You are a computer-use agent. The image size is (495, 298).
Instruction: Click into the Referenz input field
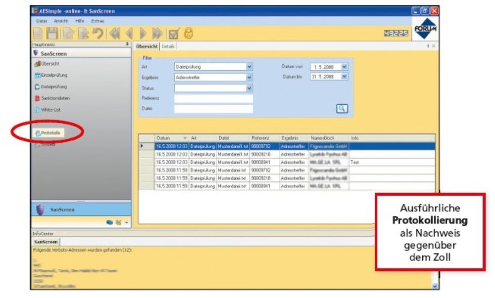(213, 99)
